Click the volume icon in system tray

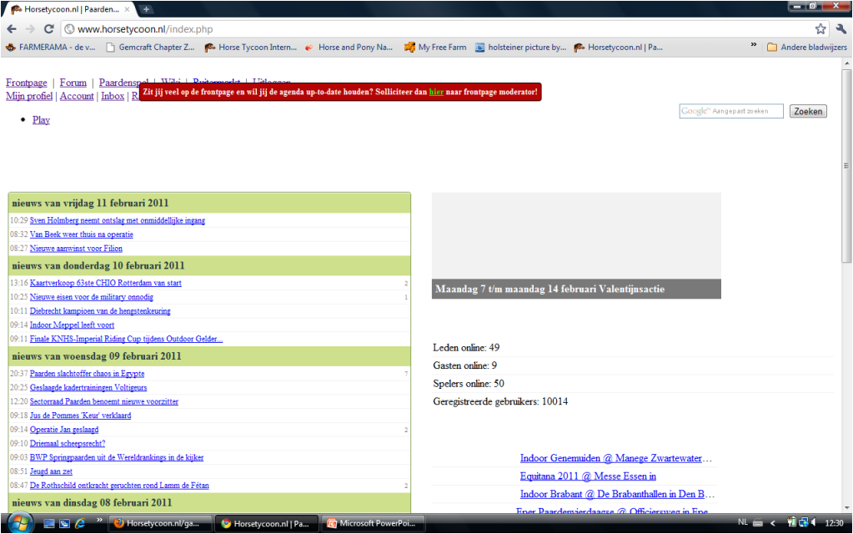pyautogui.click(x=813, y=523)
